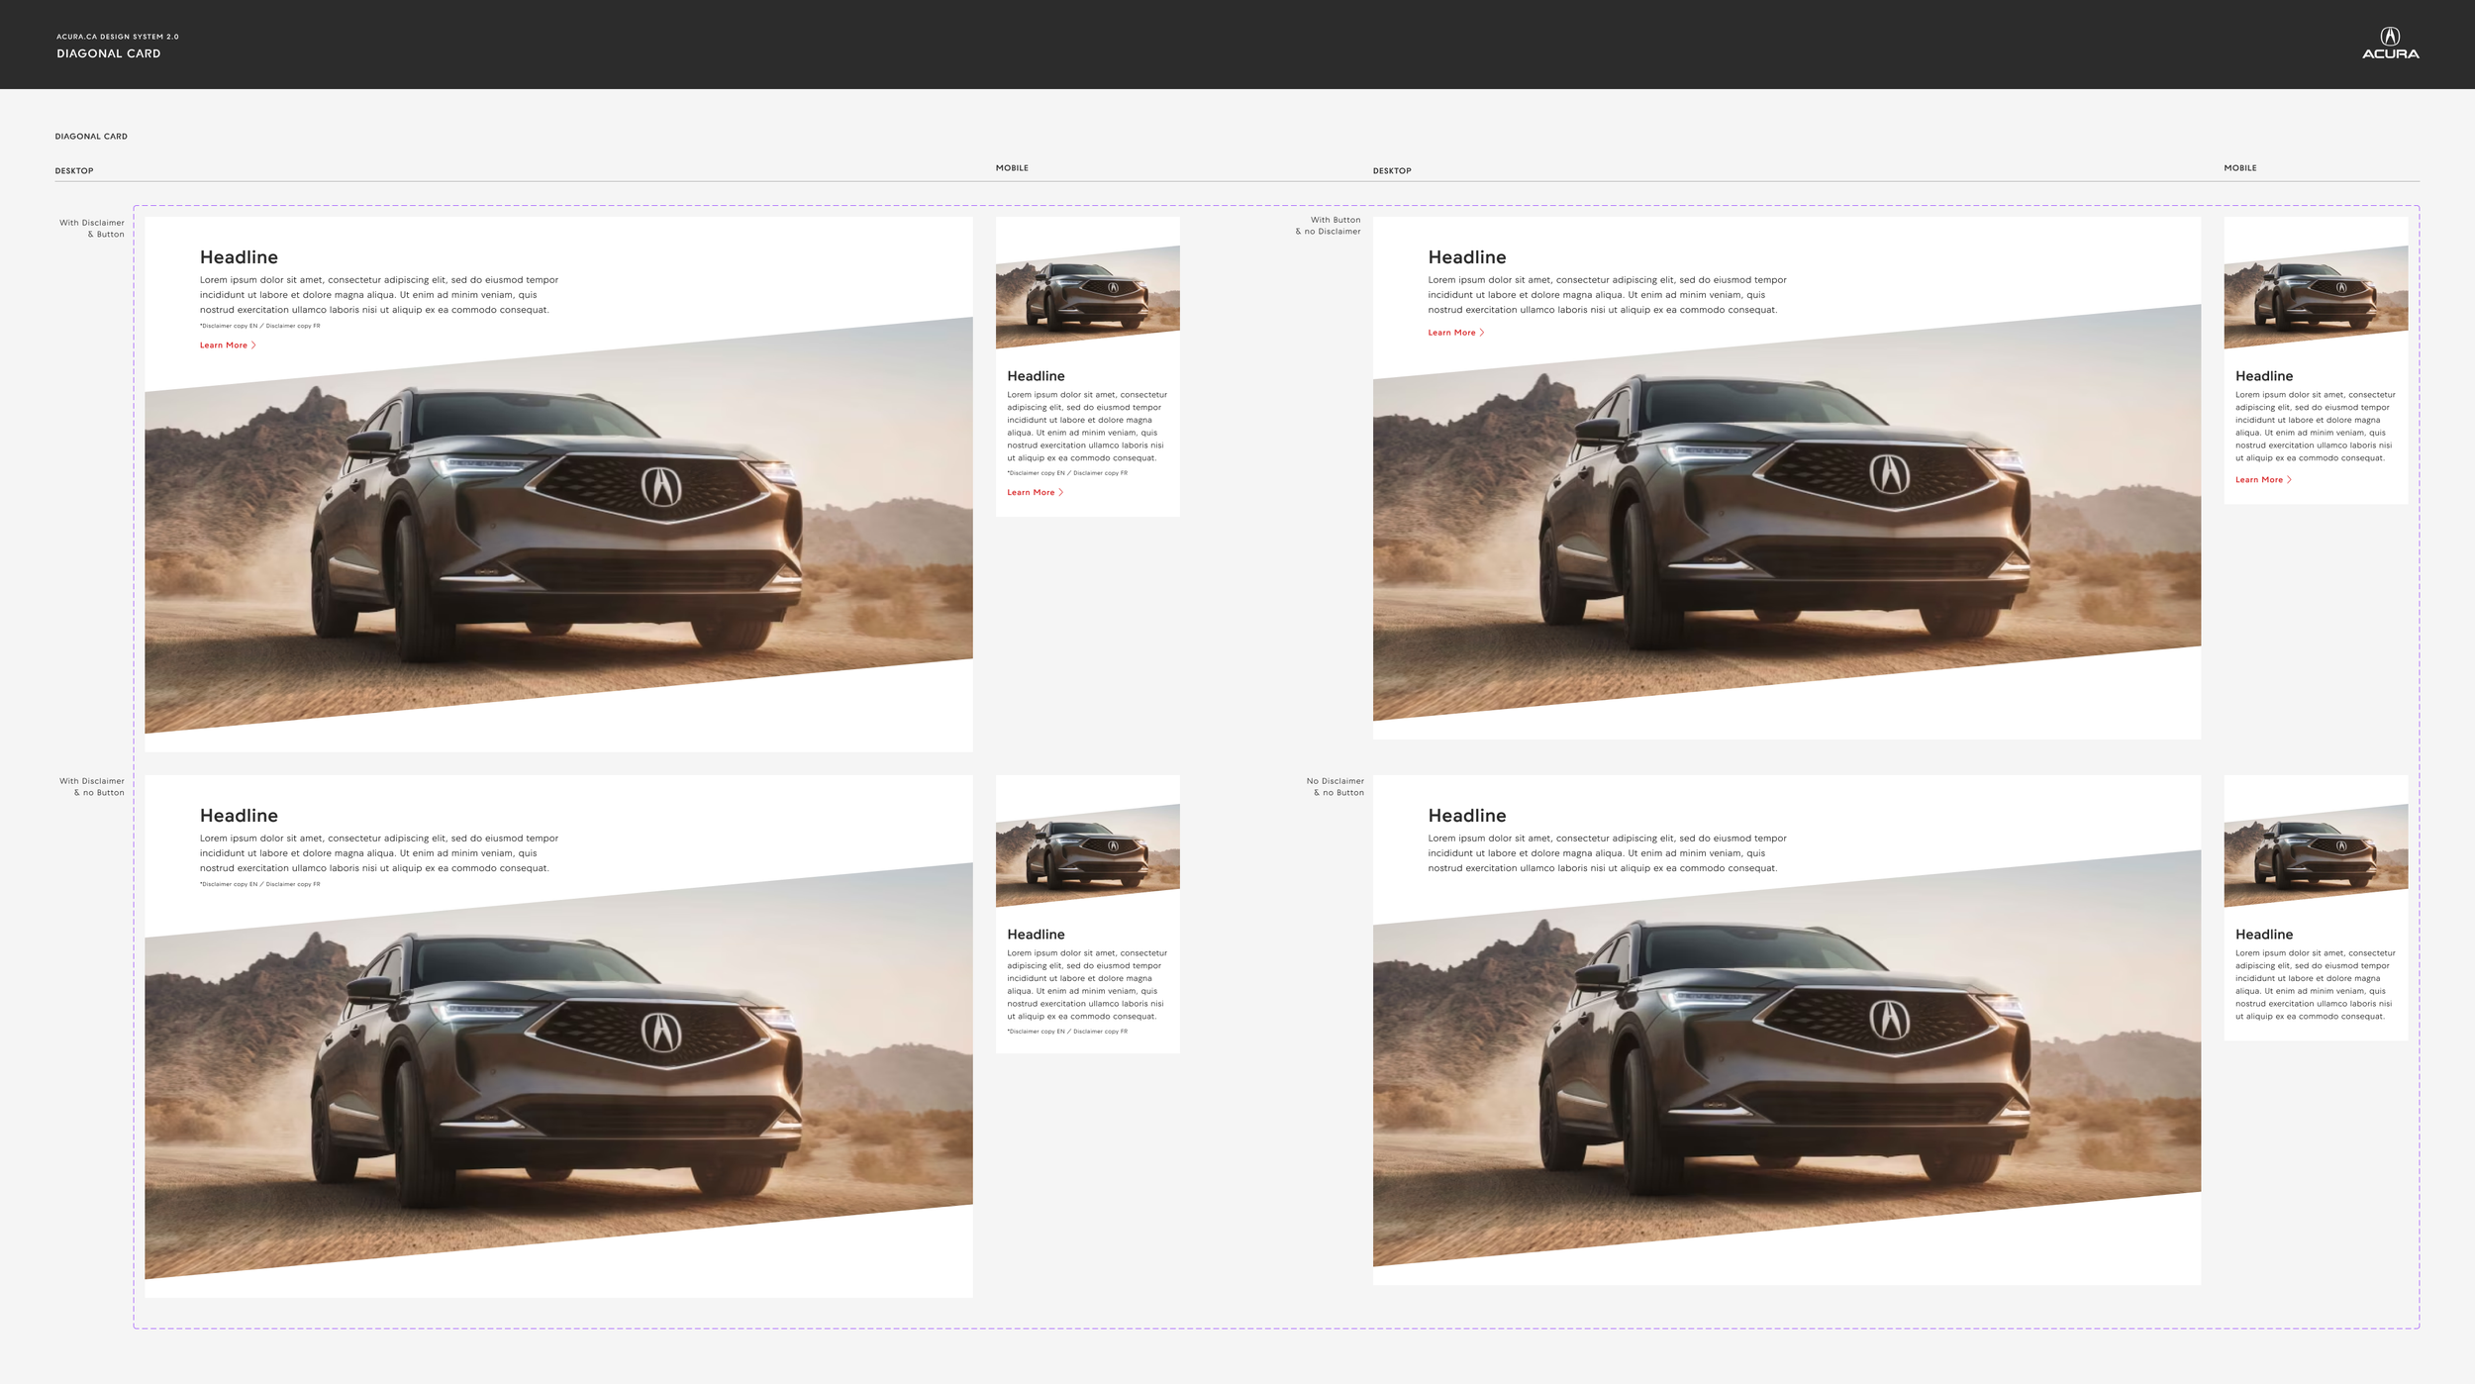2475x1384 pixels.
Task: Select the 'DIAGONAL CARD' header title
Action: coord(109,53)
